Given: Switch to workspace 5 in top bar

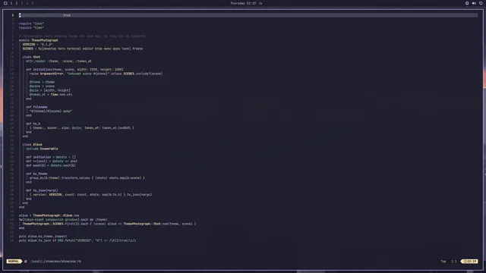Looking at the screenshot, I should 32,3.
